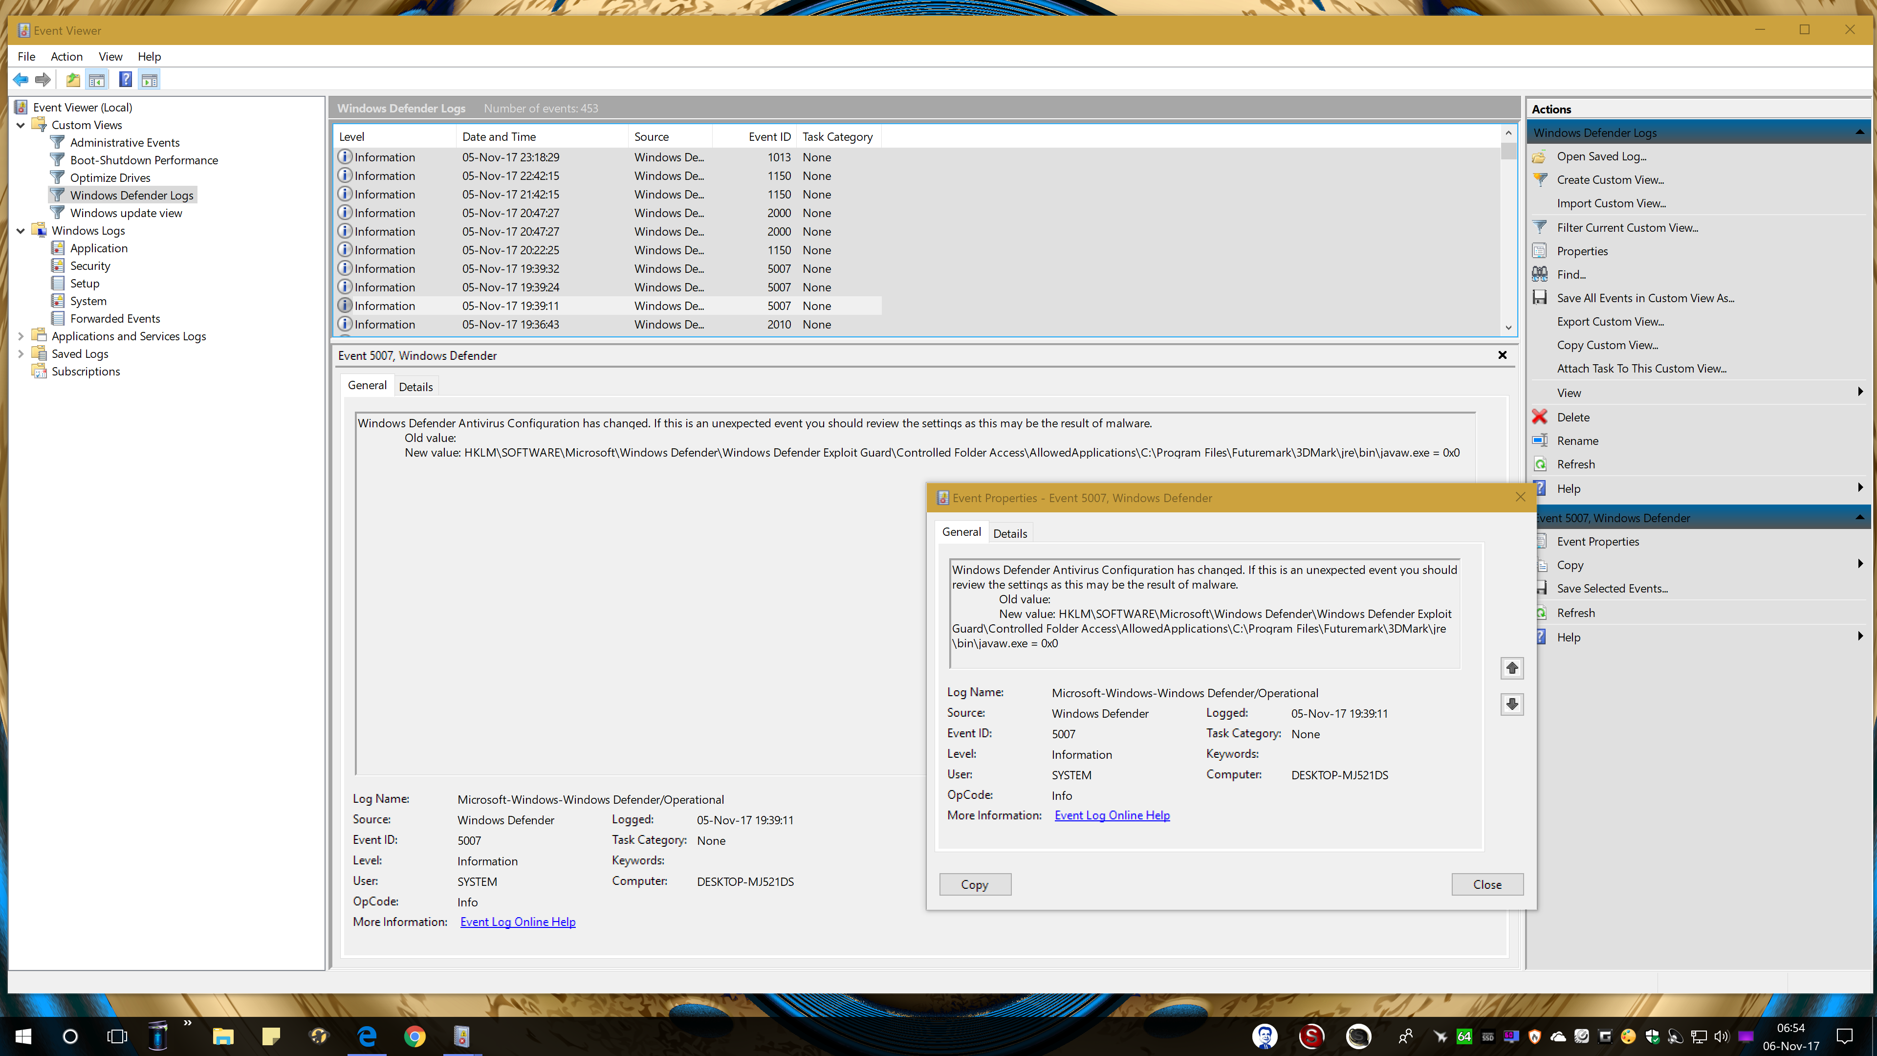This screenshot has height=1056, width=1877.
Task: Click Close button in Event Properties
Action: pyautogui.click(x=1487, y=884)
